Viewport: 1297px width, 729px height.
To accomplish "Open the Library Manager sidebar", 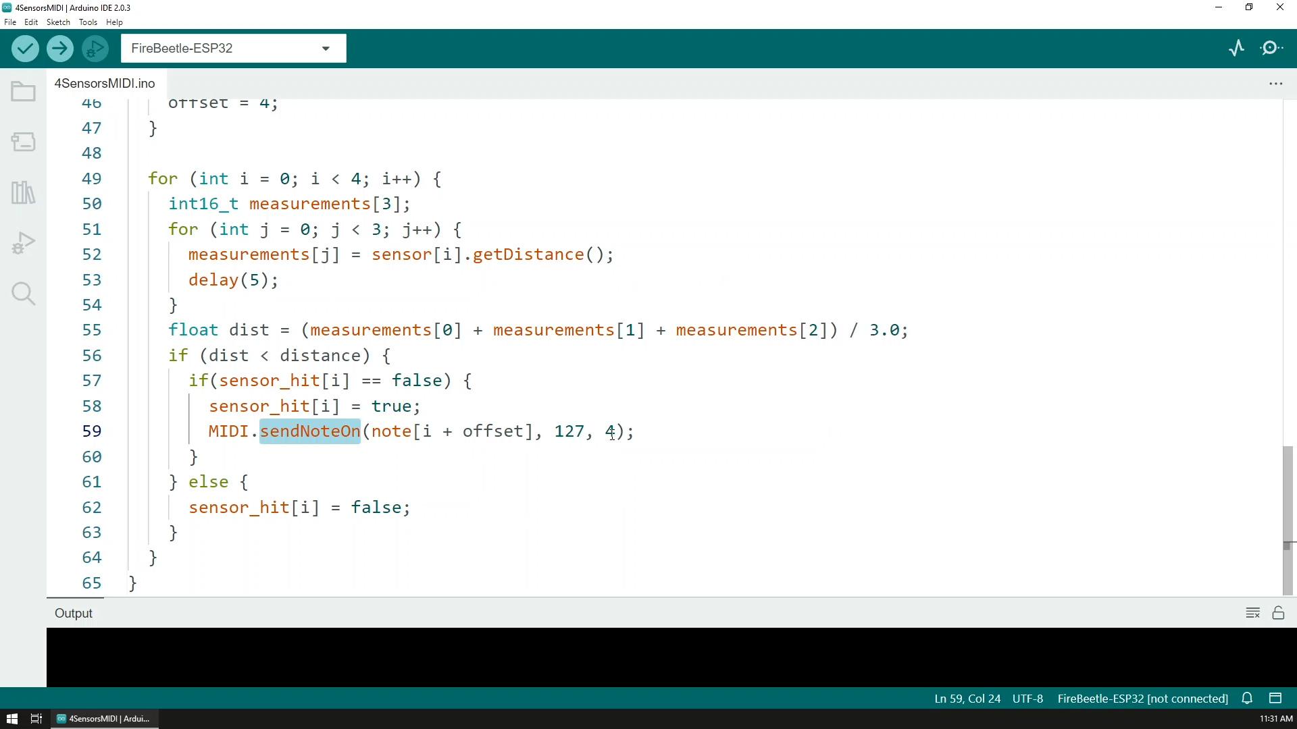I will [24, 193].
